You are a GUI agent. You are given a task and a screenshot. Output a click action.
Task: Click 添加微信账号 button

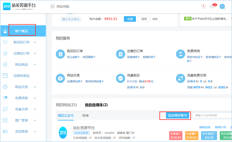(178, 115)
